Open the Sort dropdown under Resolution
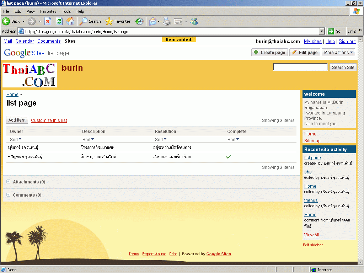The width and height of the screenshot is (364, 273). (x=161, y=140)
